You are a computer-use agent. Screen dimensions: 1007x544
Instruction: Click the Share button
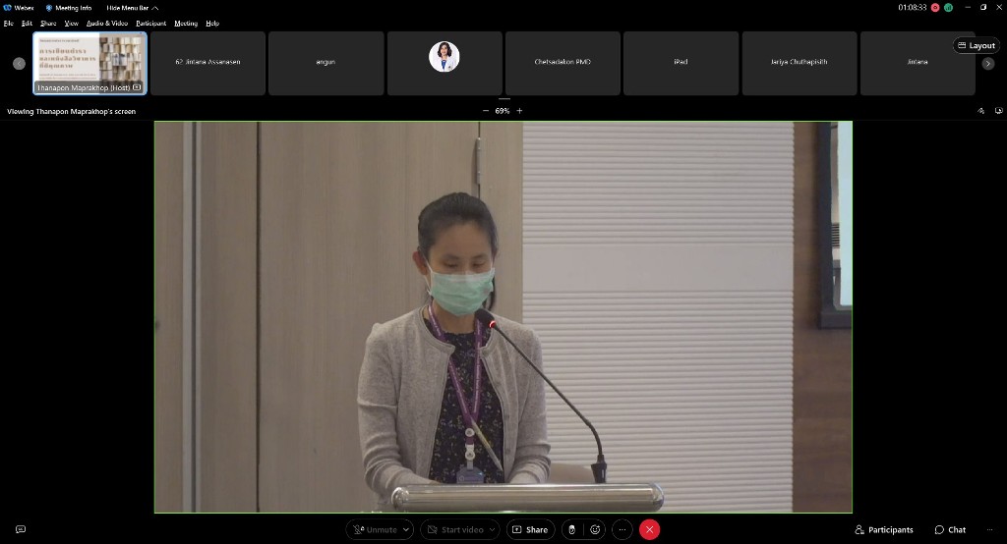pos(530,529)
